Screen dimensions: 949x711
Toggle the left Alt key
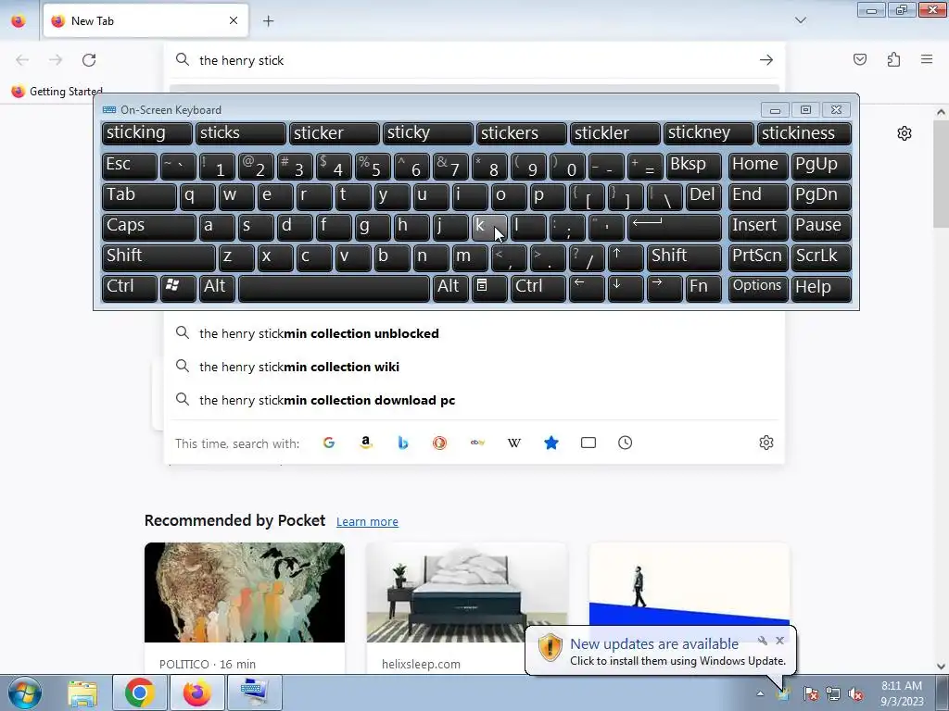click(217, 289)
